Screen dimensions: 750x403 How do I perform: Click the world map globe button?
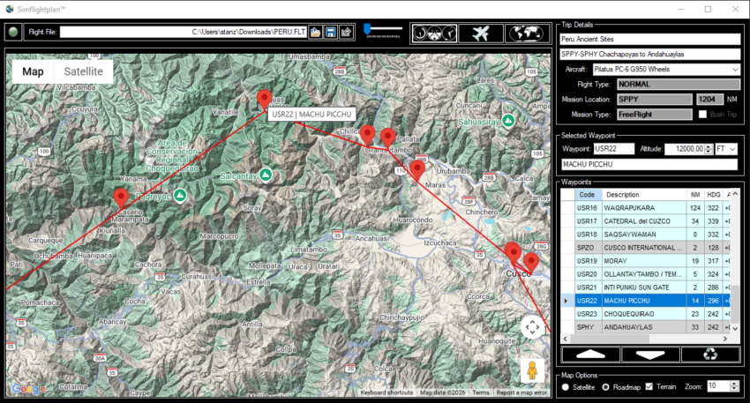pos(527,34)
